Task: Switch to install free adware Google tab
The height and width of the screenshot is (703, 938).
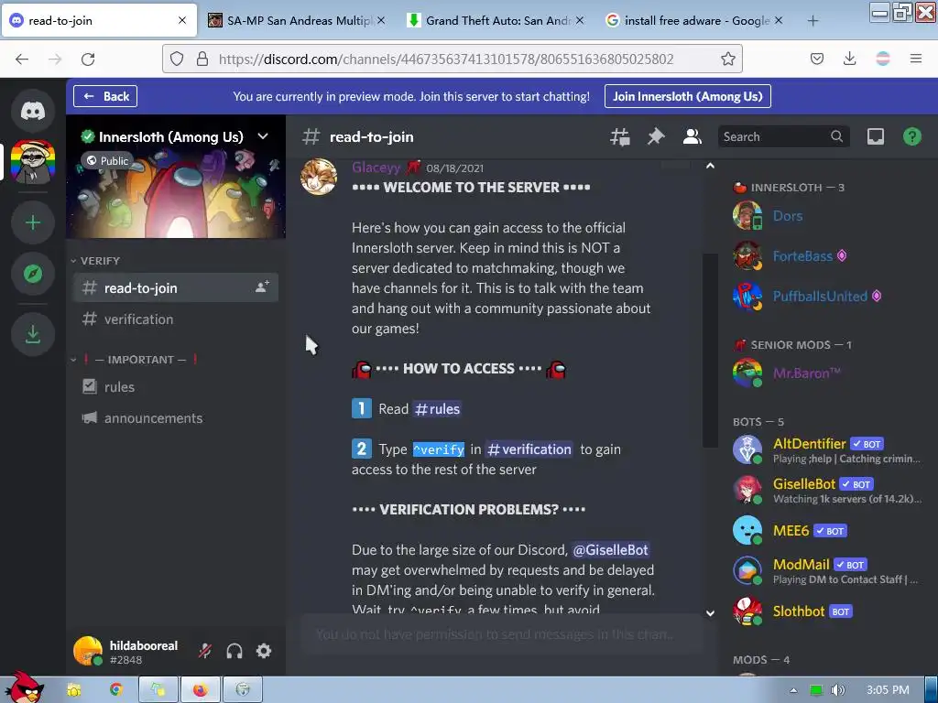Action: 693,20
